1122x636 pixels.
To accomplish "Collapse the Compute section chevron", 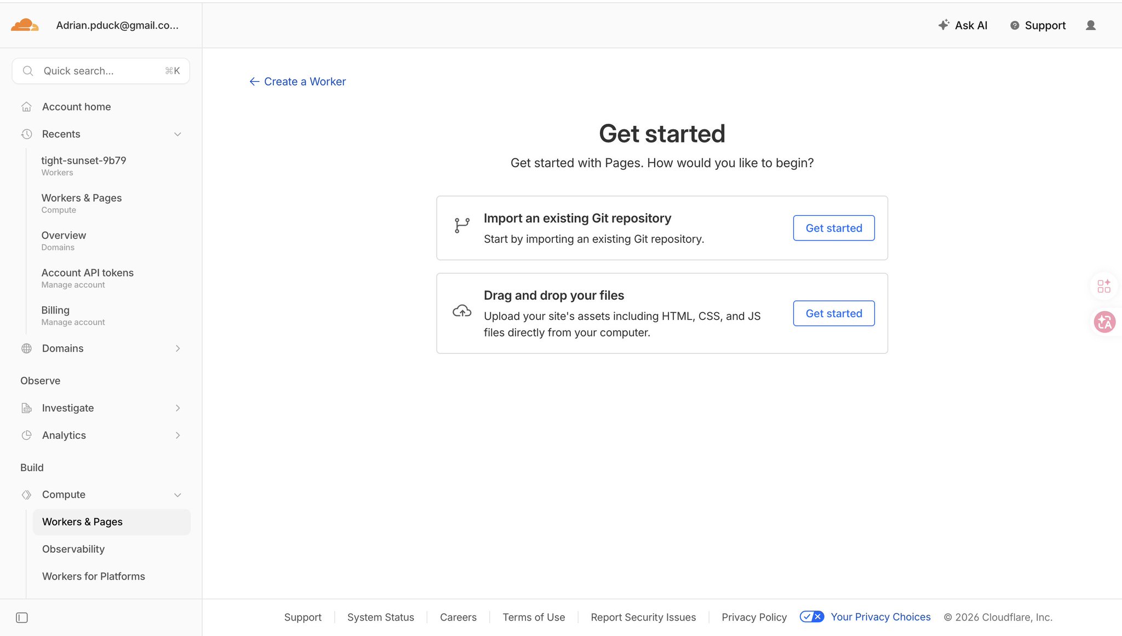I will [178, 495].
